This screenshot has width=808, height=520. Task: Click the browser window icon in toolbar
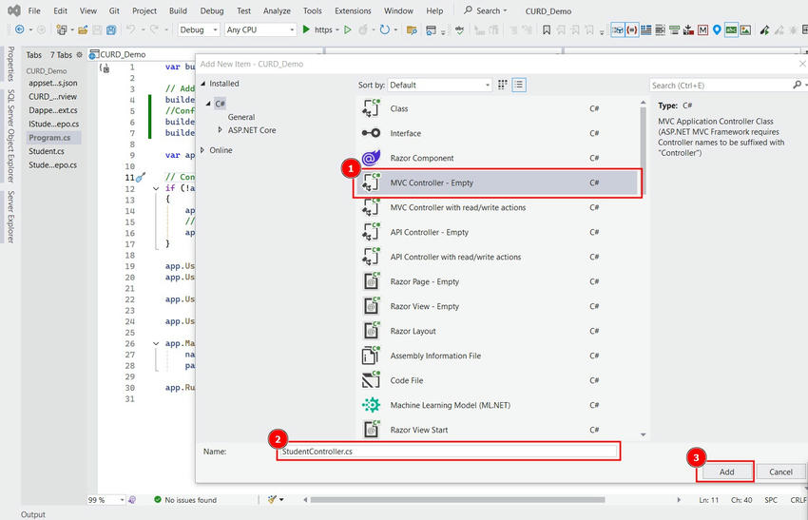(431, 30)
